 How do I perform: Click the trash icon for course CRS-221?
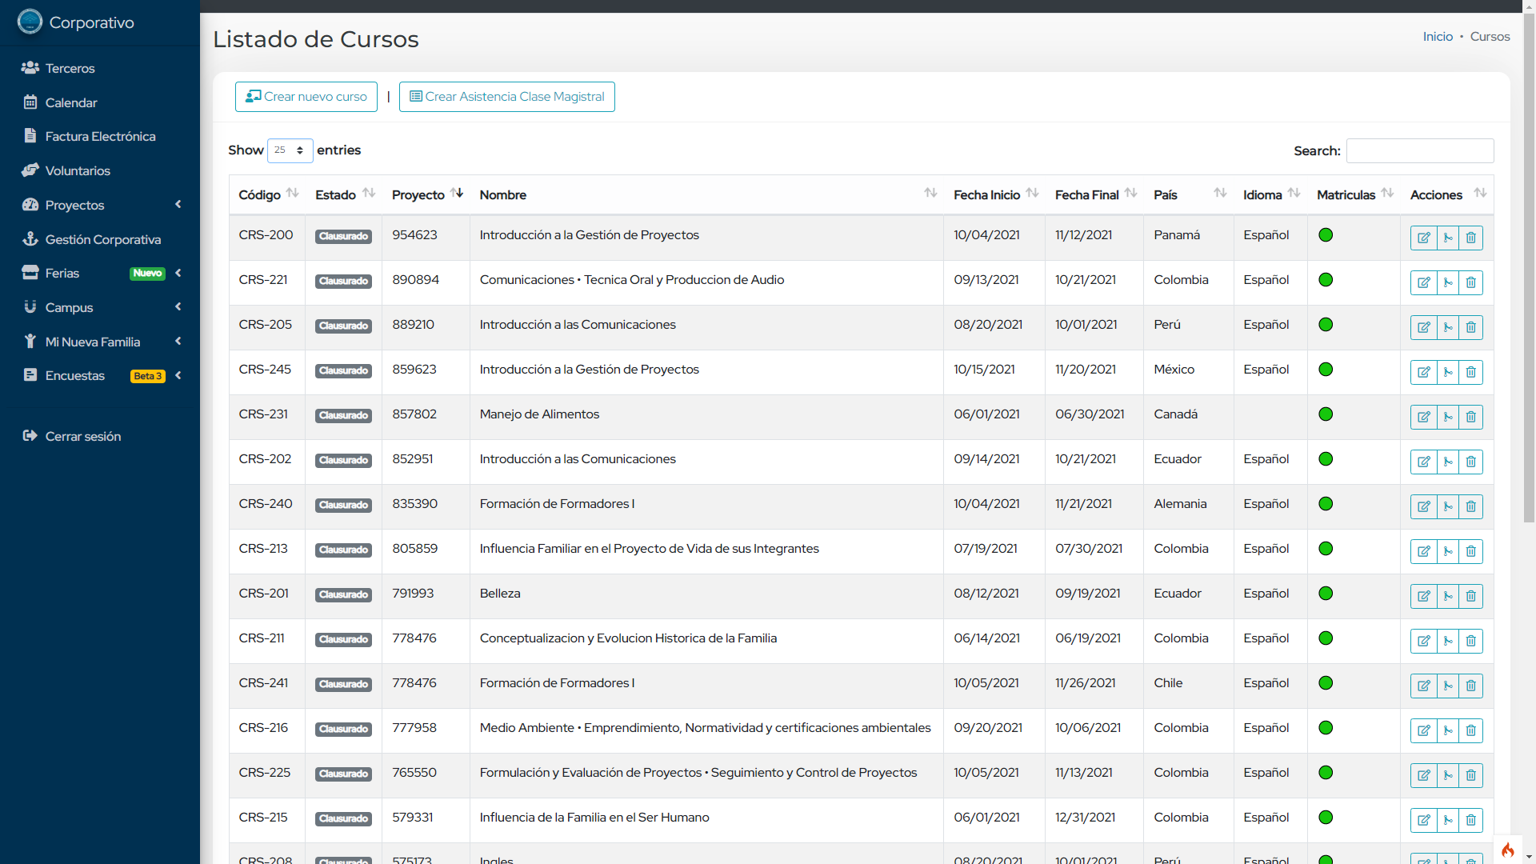(x=1470, y=282)
